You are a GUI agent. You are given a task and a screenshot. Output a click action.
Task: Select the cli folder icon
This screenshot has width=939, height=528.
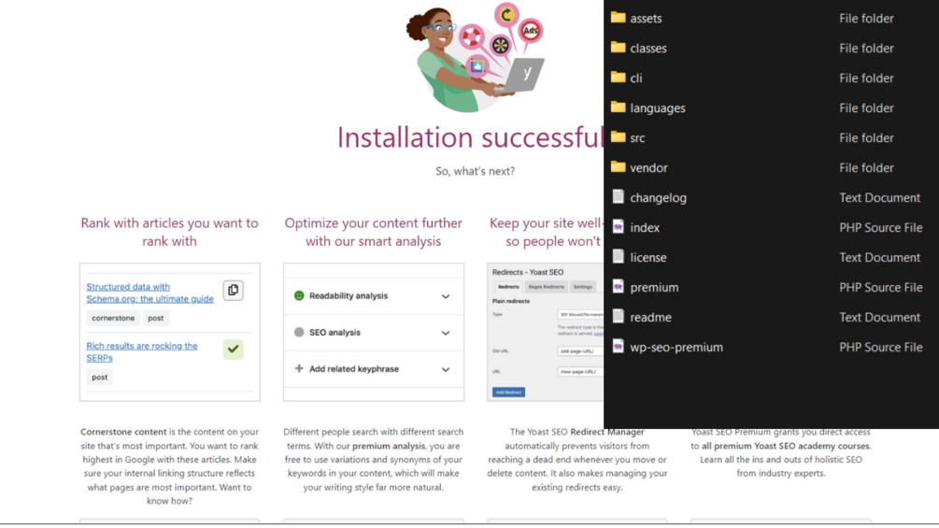point(618,78)
